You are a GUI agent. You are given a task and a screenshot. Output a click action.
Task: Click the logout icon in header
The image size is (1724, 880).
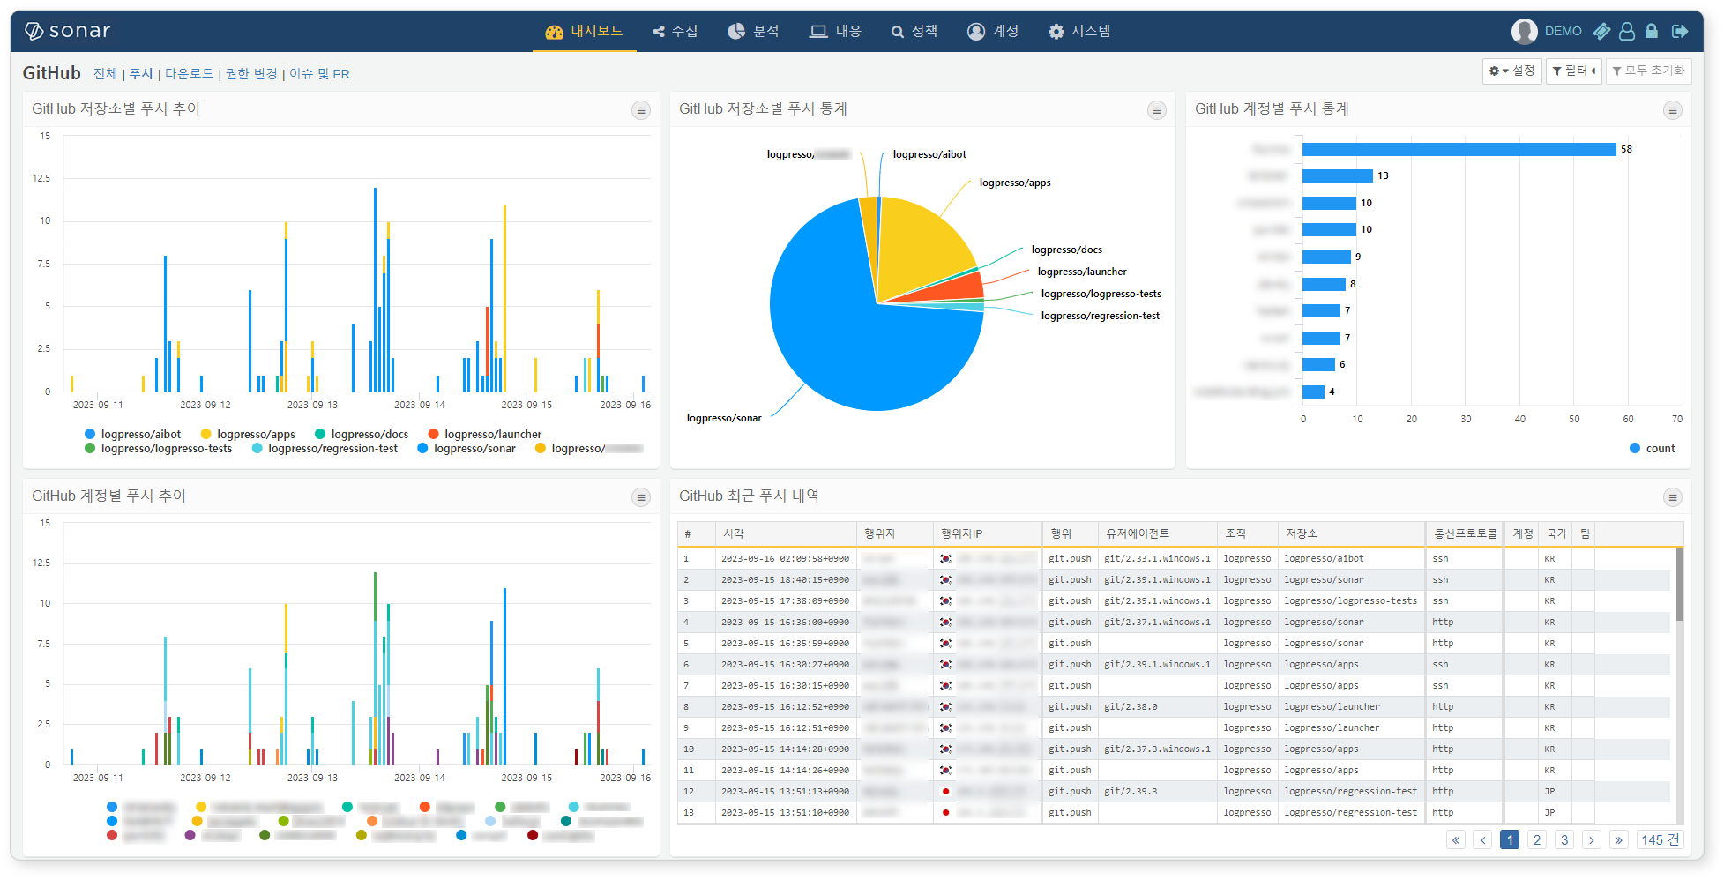tap(1680, 31)
